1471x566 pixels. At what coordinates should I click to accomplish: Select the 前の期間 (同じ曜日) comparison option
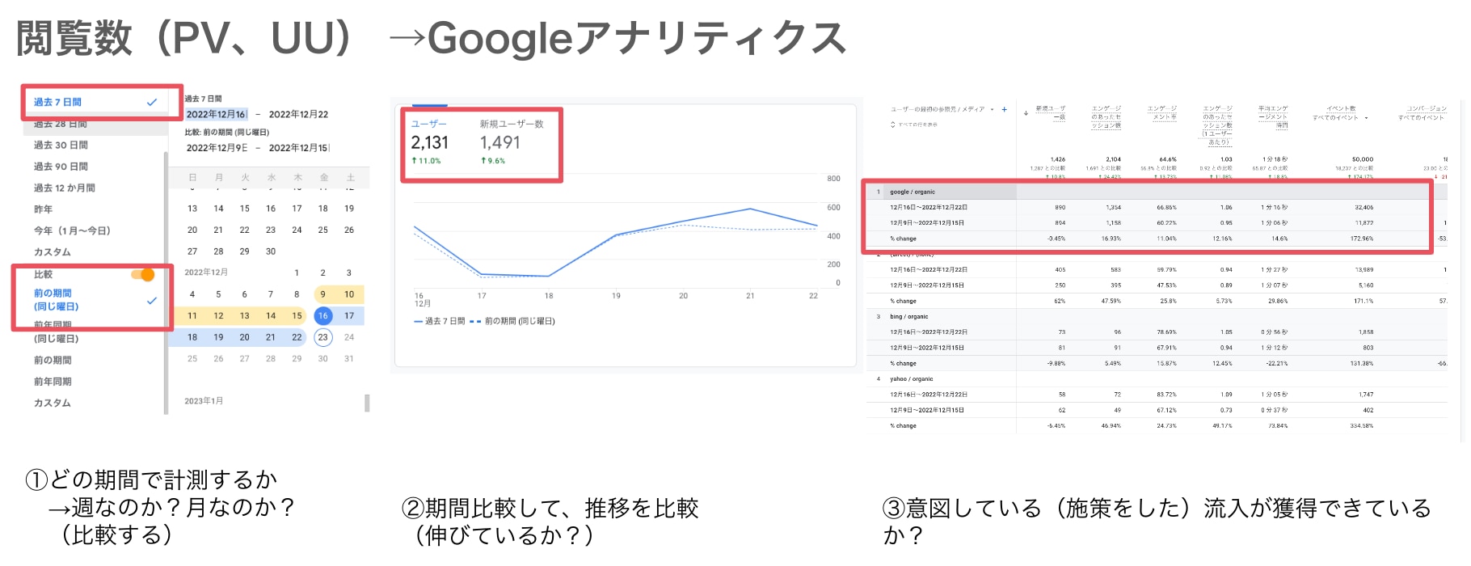pos(57,300)
